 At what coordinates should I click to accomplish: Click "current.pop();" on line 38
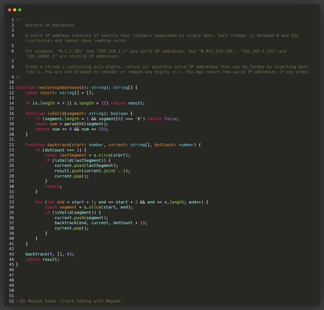[72, 228]
